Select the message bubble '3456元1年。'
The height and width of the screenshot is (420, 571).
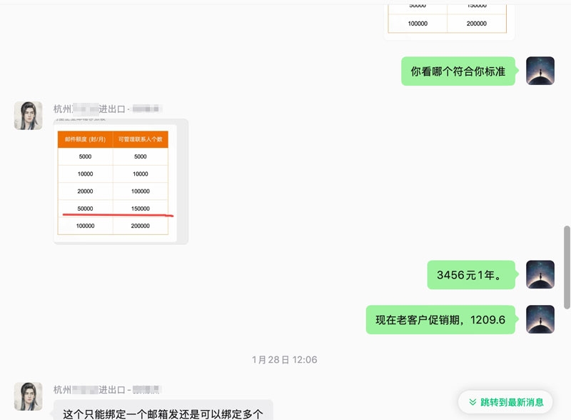[471, 275]
